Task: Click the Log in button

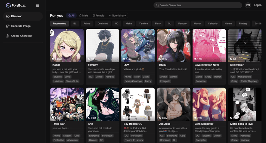Action: [x=258, y=5]
